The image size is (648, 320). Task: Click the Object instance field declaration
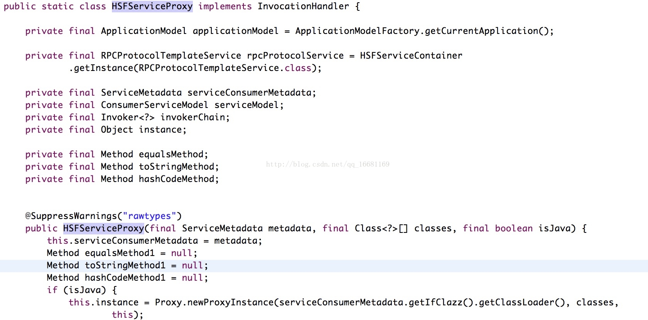coord(143,130)
